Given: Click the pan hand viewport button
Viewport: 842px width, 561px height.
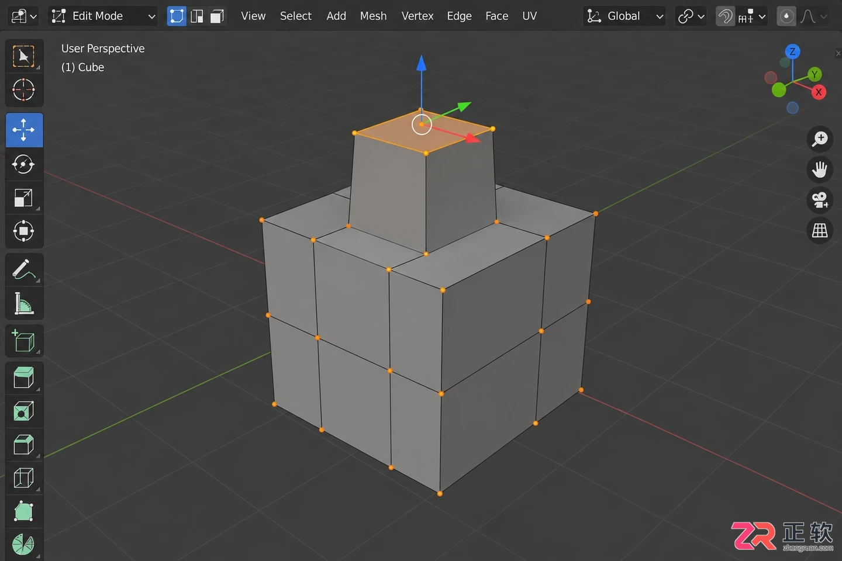Looking at the screenshot, I should point(820,169).
